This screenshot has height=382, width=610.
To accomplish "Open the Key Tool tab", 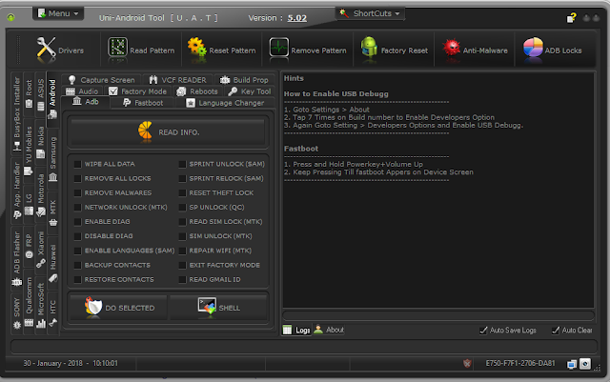I will click(x=250, y=91).
